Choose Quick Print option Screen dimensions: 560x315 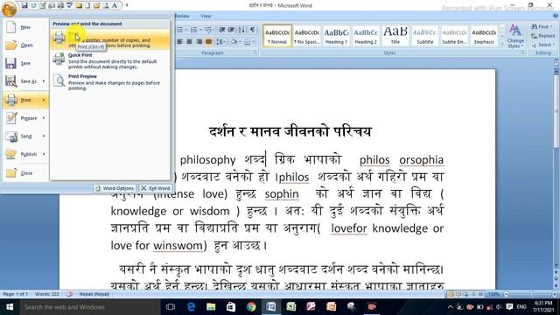pos(110,60)
